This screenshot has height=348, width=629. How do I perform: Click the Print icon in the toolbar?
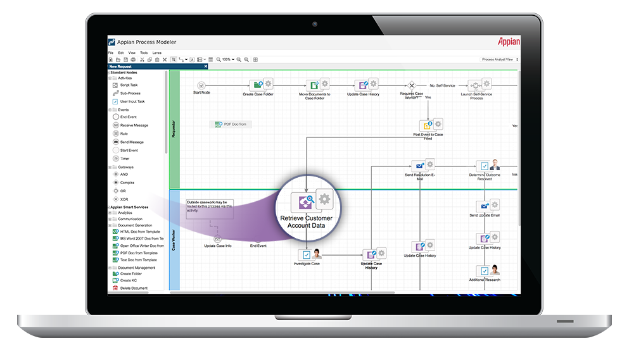(133, 59)
